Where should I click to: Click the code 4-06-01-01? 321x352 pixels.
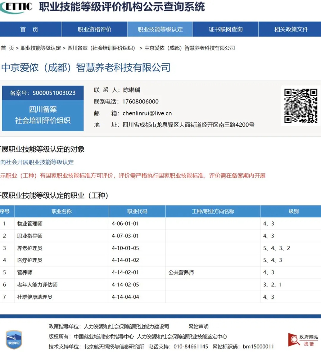pos(125,224)
